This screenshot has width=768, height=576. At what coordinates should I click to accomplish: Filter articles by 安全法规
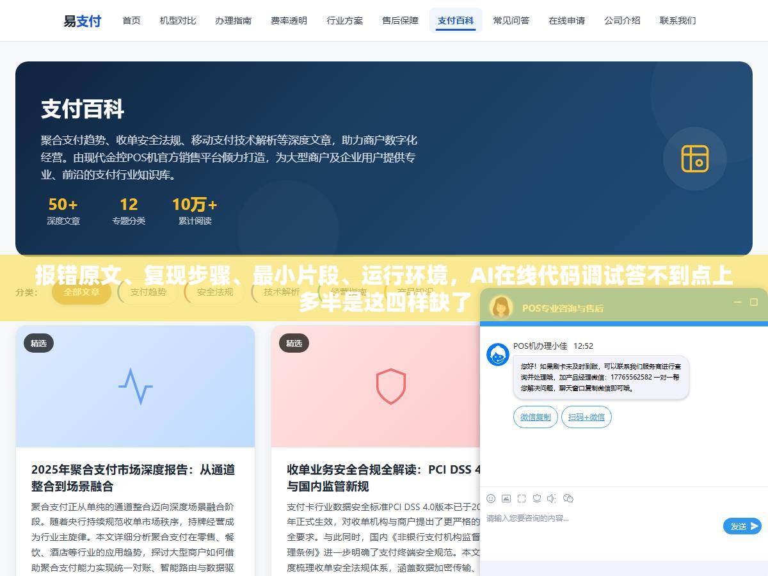(x=214, y=292)
